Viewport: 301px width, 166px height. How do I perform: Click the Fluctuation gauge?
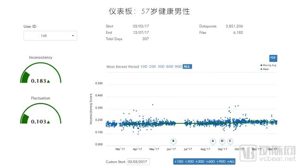[41, 114]
